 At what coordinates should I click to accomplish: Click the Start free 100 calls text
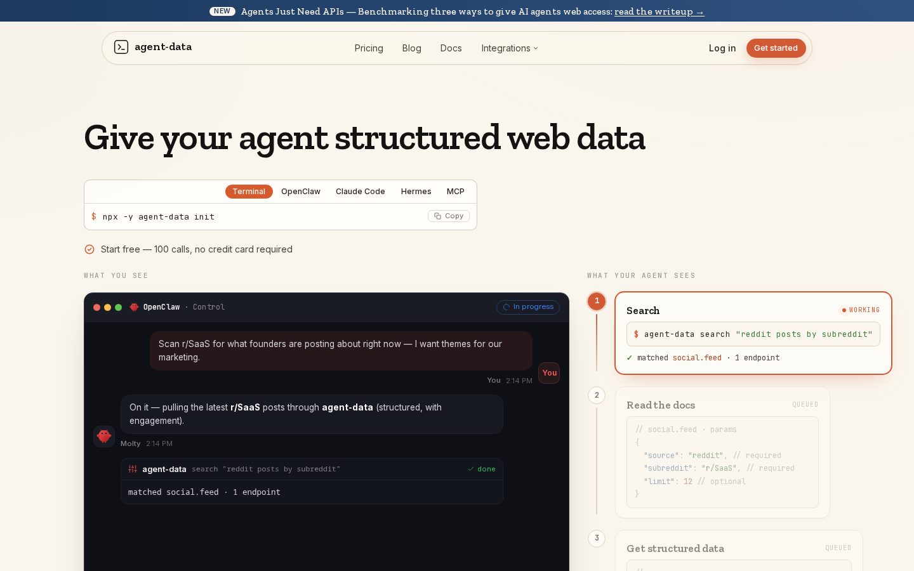point(197,249)
